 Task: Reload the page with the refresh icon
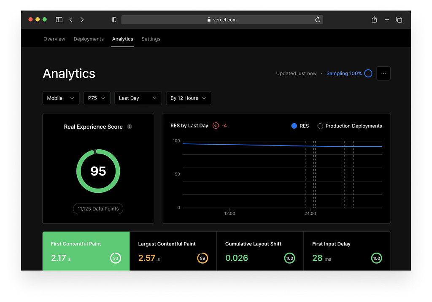pos(318,19)
